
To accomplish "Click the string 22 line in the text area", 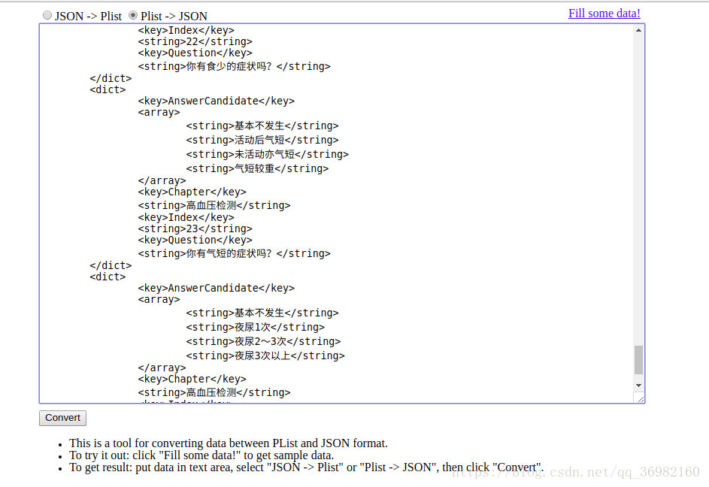I will pyautogui.click(x=192, y=41).
